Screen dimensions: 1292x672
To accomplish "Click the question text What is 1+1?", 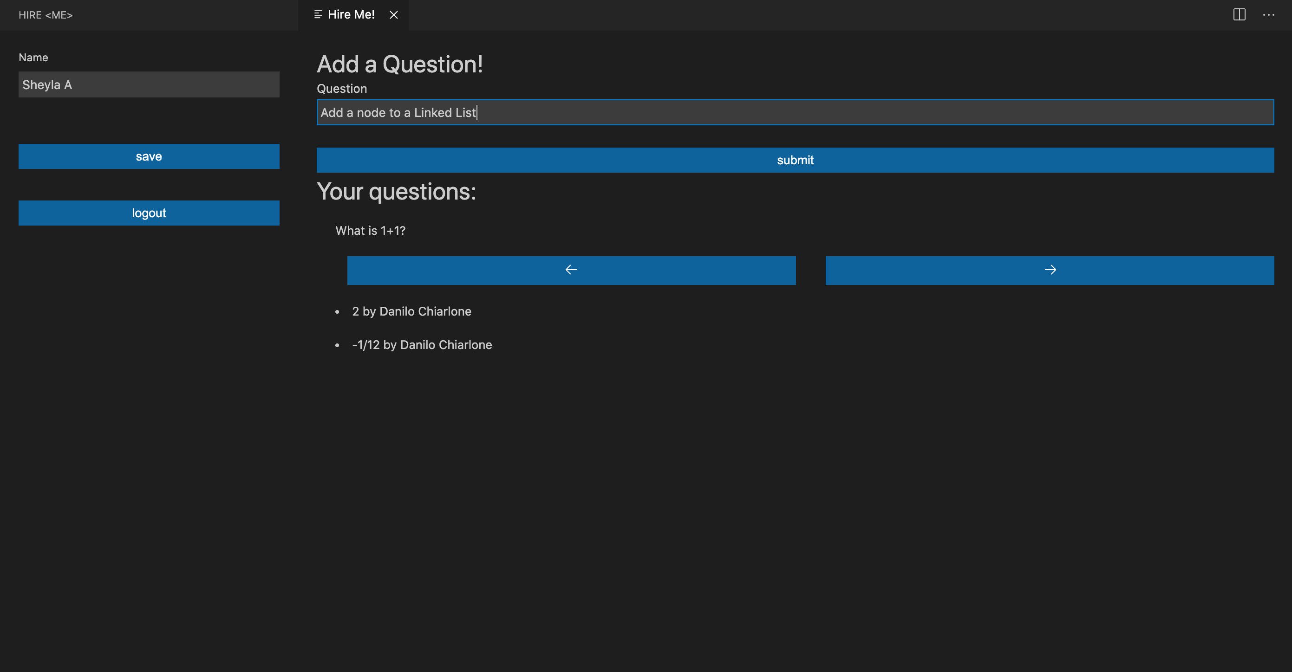I will point(370,231).
